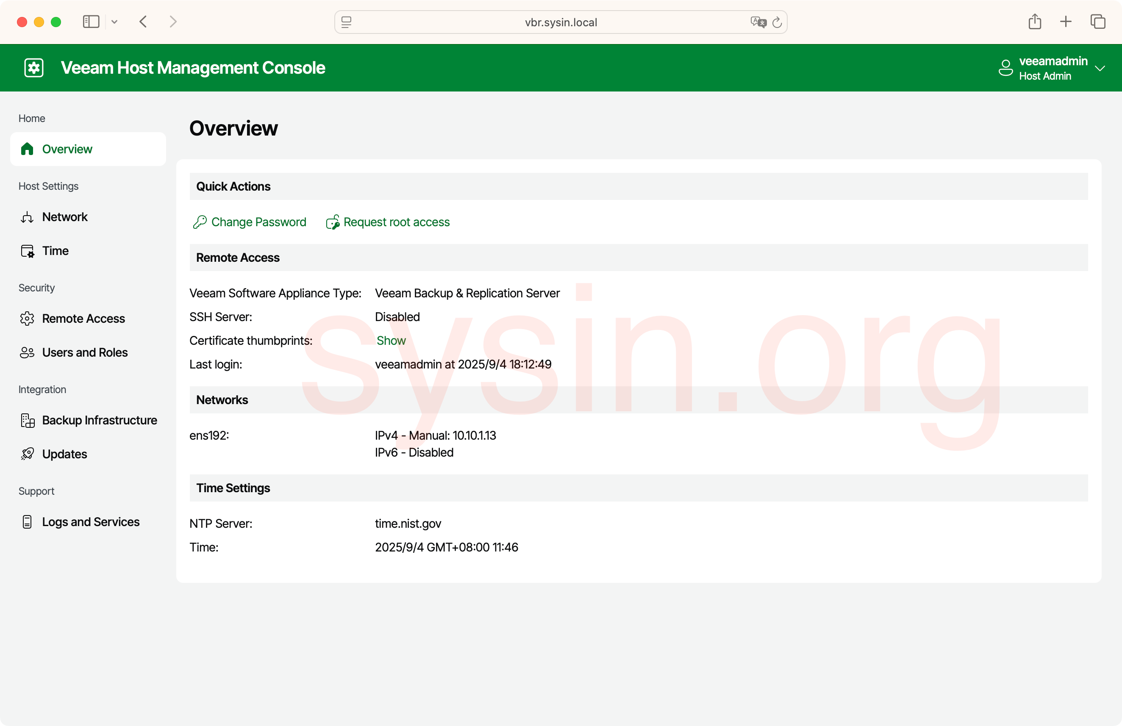Click the key icon beside Change Password
Viewport: 1122px width, 726px height.
[x=200, y=222]
